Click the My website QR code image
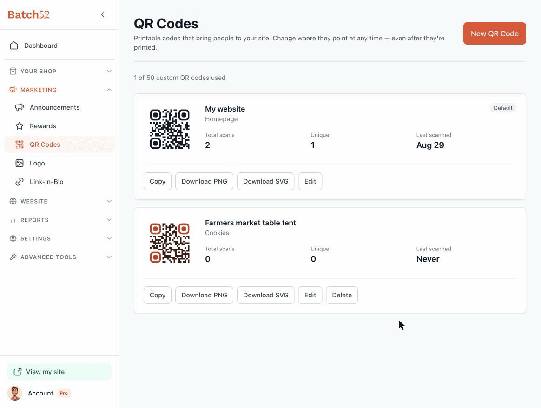 169,129
